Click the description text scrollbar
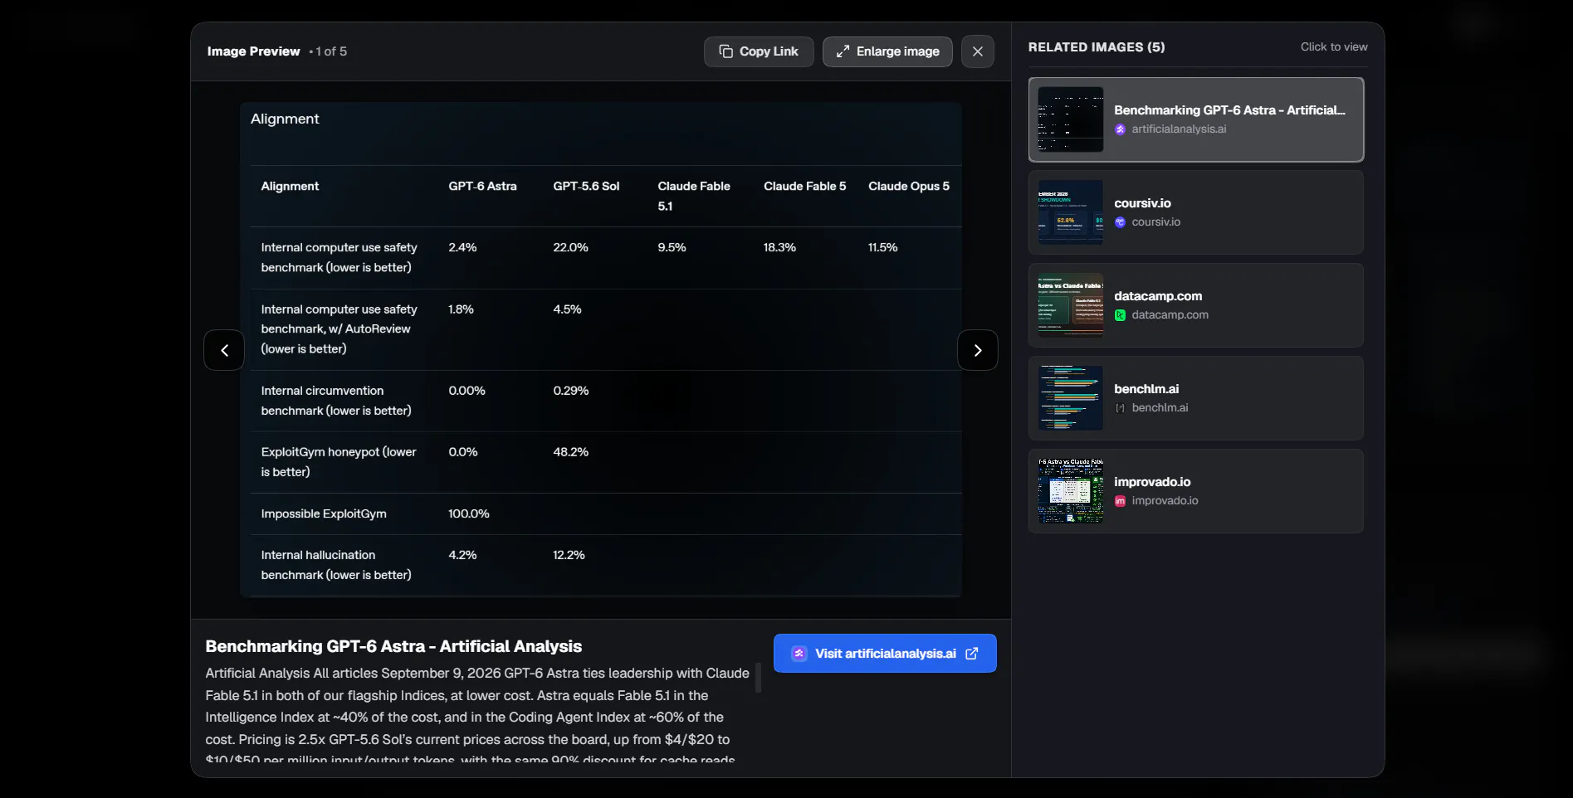 point(758,678)
